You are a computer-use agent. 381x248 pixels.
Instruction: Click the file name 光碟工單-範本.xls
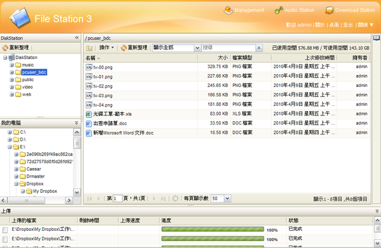click(x=112, y=114)
